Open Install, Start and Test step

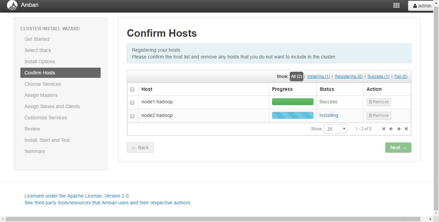pyautogui.click(x=47, y=140)
